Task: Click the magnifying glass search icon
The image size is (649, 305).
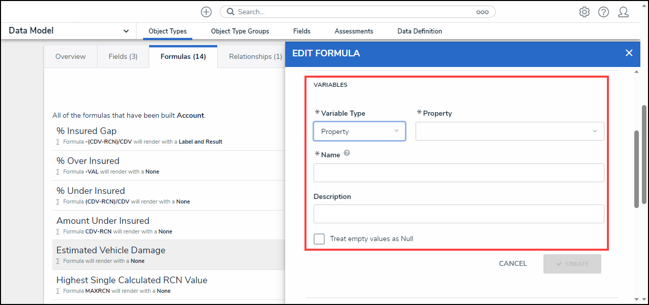Action: pos(230,12)
